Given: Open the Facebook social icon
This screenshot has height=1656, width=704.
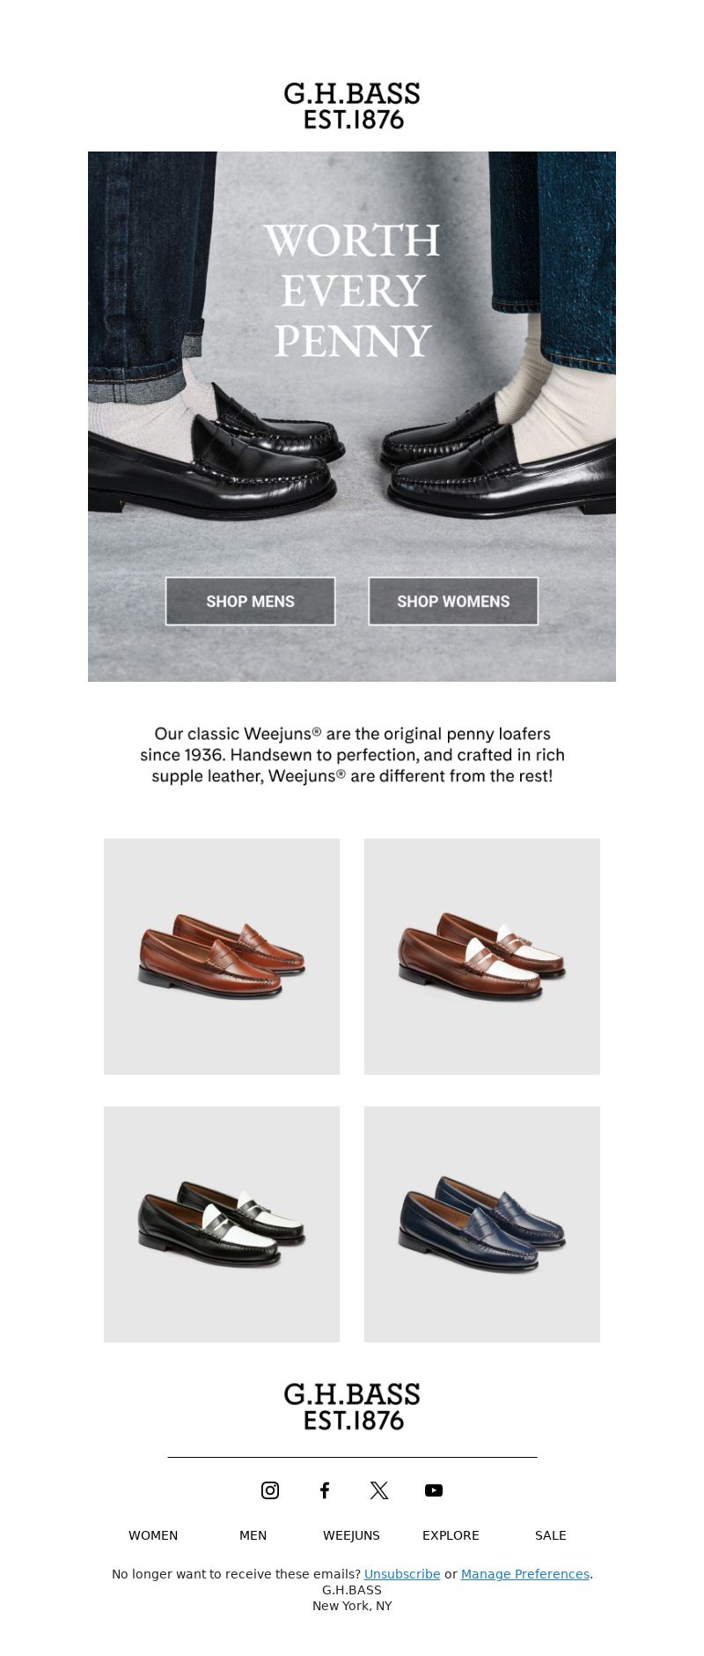Looking at the screenshot, I should 325,1490.
